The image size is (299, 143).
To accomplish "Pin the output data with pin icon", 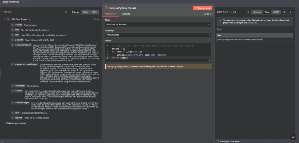I will [290, 12].
